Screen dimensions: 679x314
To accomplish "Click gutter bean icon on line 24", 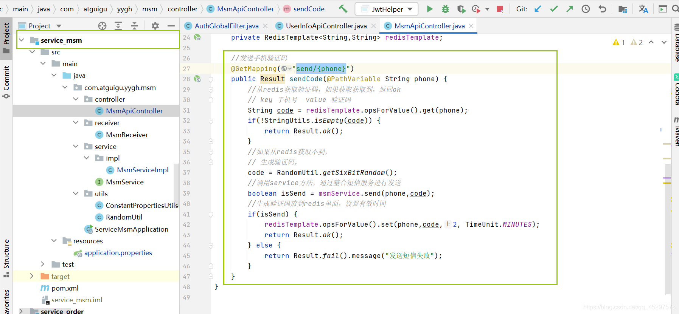I will point(197,37).
